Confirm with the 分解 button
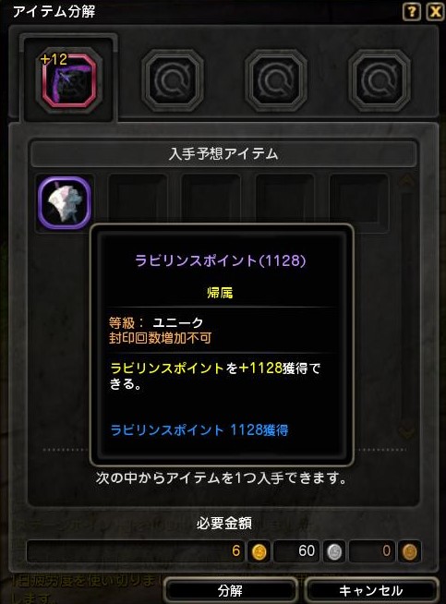 pyautogui.click(x=230, y=590)
